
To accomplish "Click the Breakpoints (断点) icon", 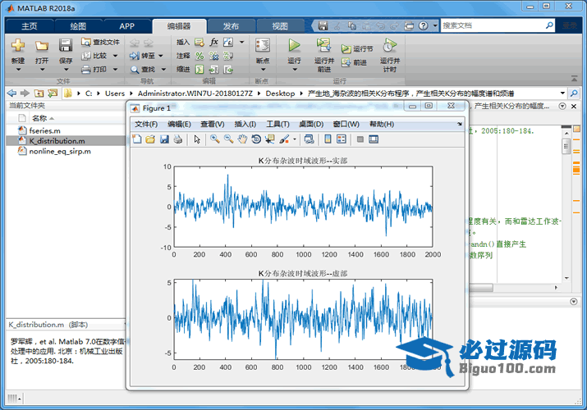I will (263, 45).
